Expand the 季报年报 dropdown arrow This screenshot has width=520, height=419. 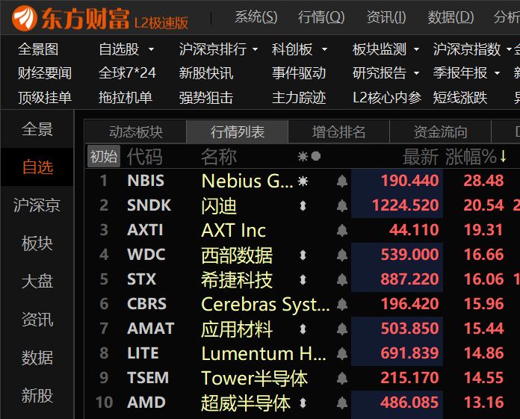click(x=497, y=73)
